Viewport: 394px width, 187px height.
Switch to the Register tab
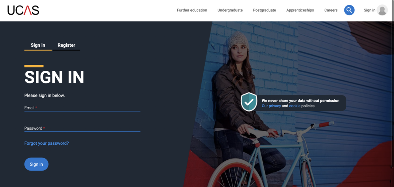tap(66, 46)
